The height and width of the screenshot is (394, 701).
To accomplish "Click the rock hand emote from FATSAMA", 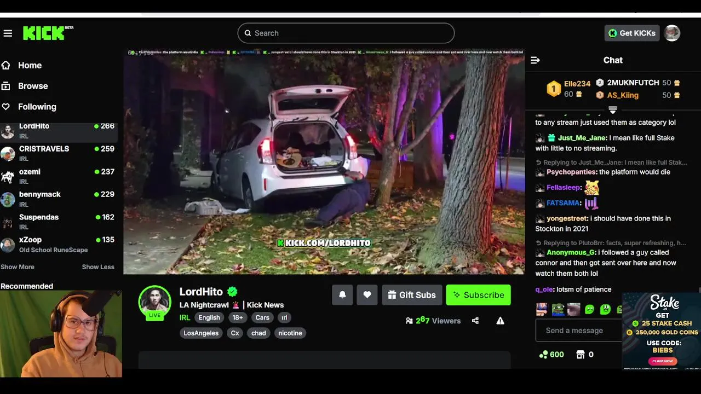I will coord(590,203).
